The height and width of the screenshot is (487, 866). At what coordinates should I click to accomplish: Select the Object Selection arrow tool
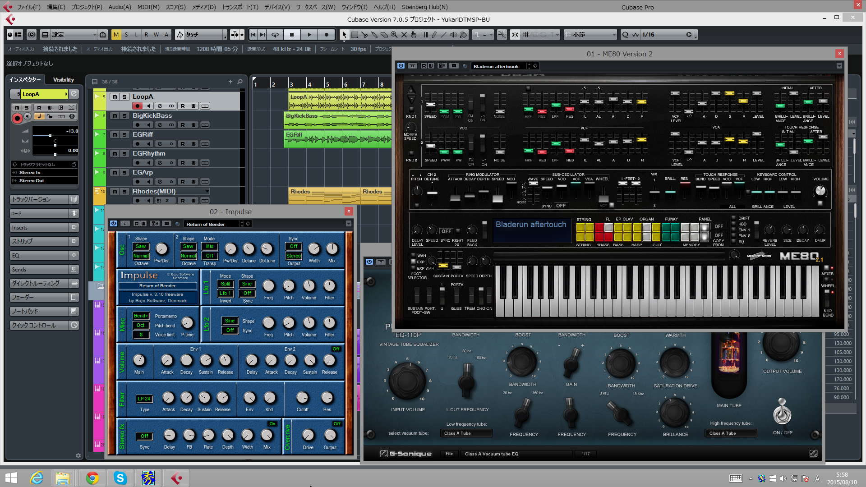tap(344, 35)
